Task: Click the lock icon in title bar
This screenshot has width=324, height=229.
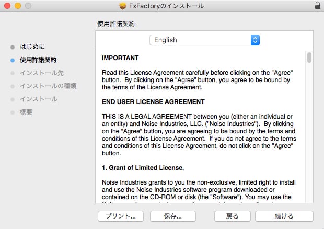Action: [318, 5]
